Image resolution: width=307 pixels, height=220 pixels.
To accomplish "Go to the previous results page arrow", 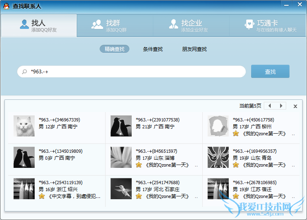I will click(x=269, y=106).
